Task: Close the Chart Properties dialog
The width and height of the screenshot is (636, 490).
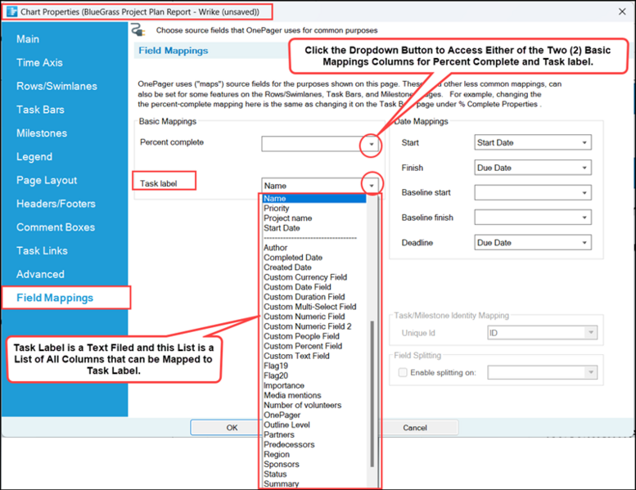Action: (622, 11)
